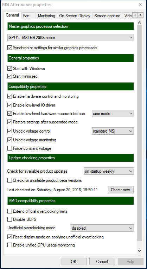
Task: Open the master GPU selection dropdown
Action: tap(71, 37)
